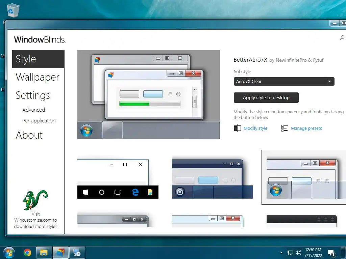Click the WindowBlinds logo
Screen dimensions: 346x259
[40, 40]
